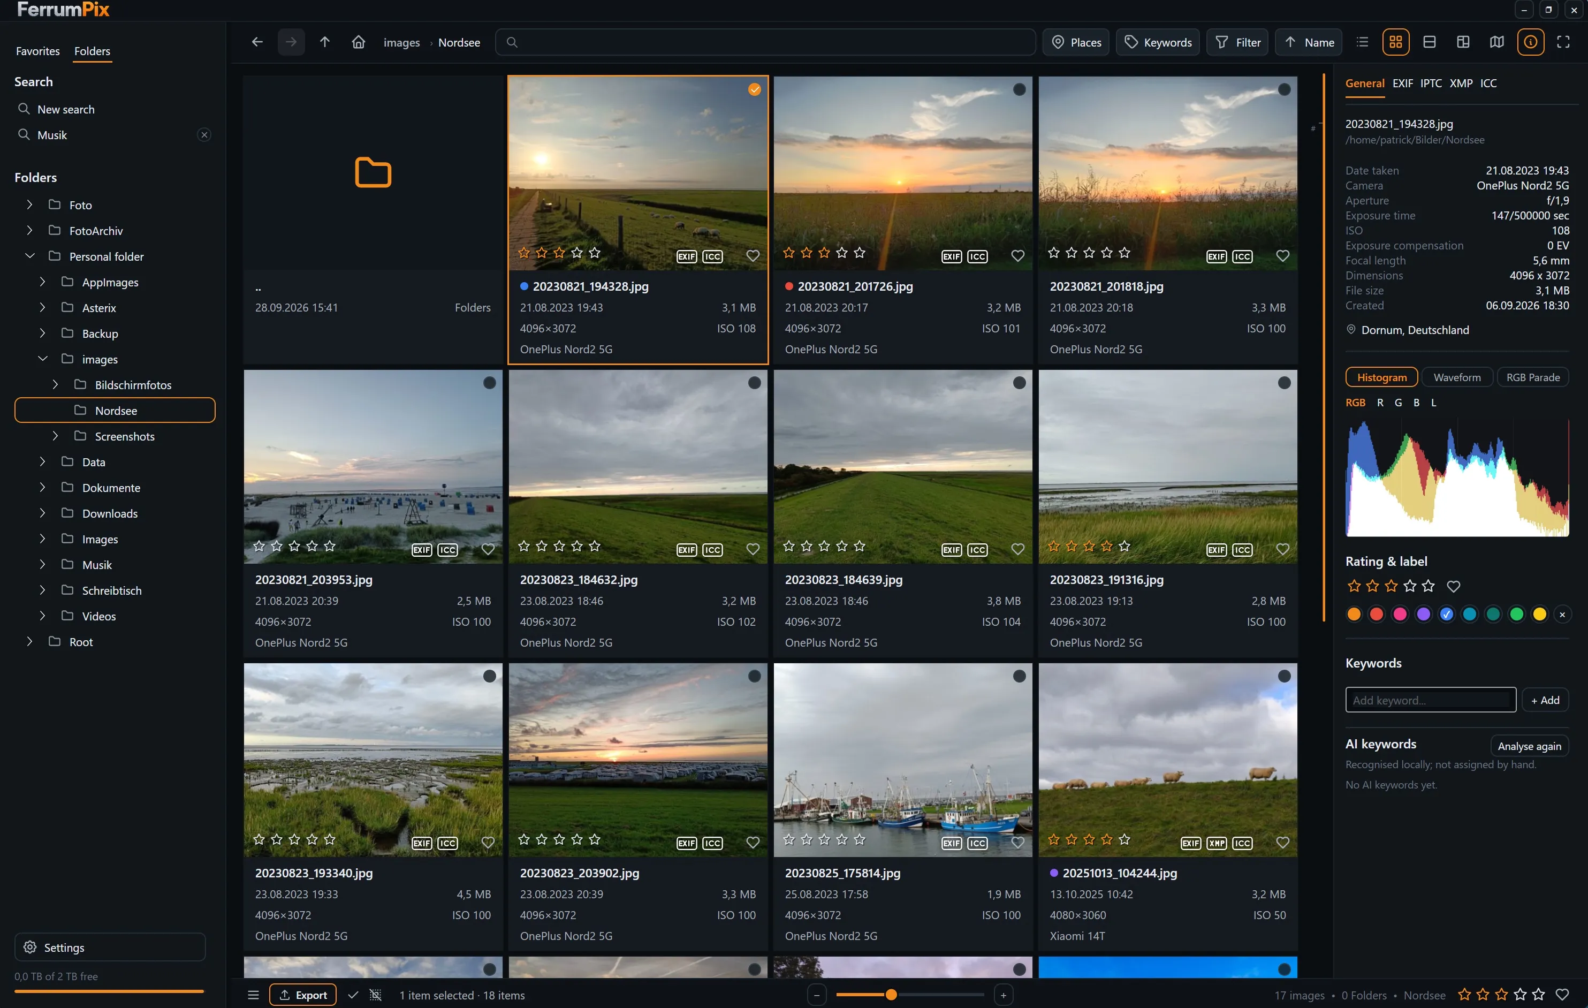This screenshot has width=1588, height=1008.
Task: Go back with the left arrow button
Action: (x=257, y=42)
